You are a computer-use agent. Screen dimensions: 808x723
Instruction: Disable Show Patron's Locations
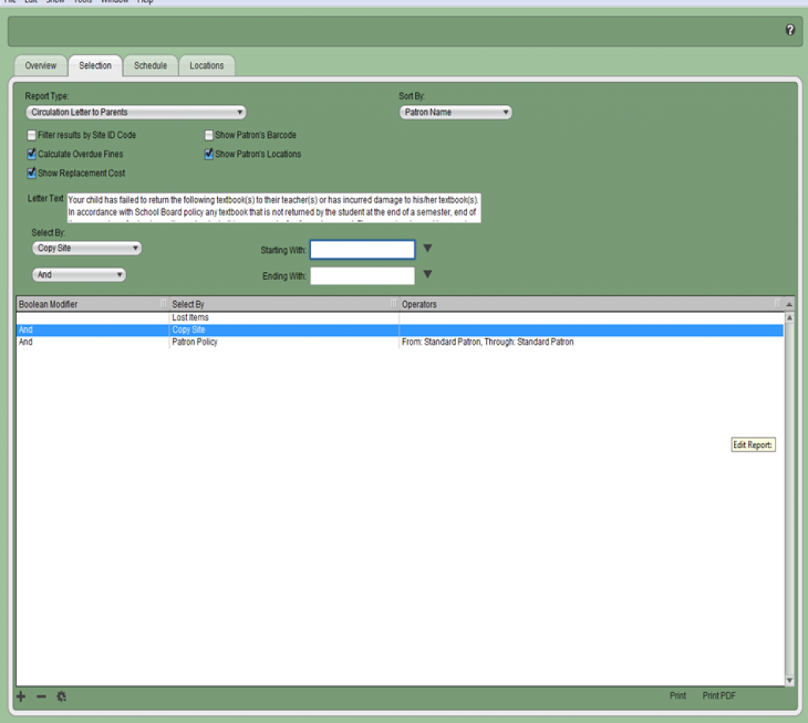click(x=208, y=154)
